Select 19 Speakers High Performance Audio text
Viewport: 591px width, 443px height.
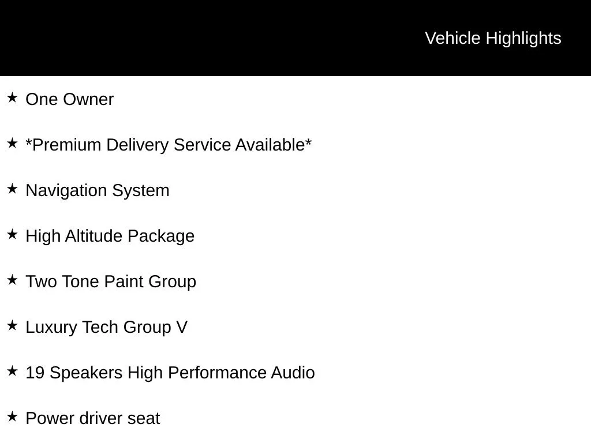click(170, 373)
